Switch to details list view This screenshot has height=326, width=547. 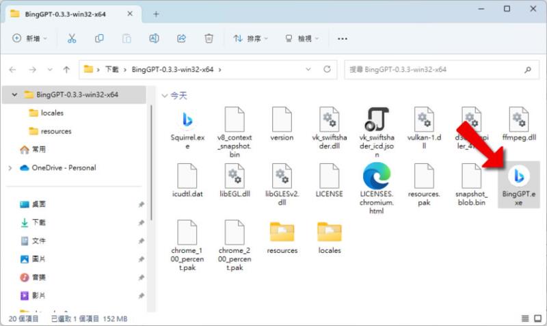coord(525,318)
